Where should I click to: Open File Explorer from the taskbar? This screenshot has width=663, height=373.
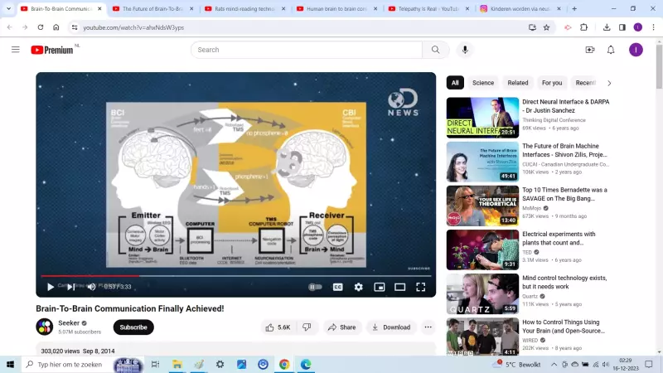pyautogui.click(x=177, y=364)
